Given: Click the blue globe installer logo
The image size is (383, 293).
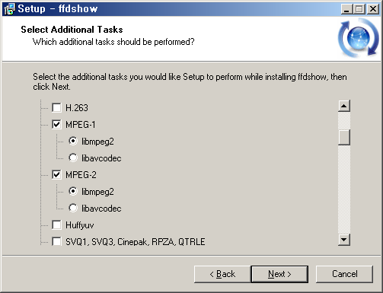Looking at the screenshot, I should point(359,38).
